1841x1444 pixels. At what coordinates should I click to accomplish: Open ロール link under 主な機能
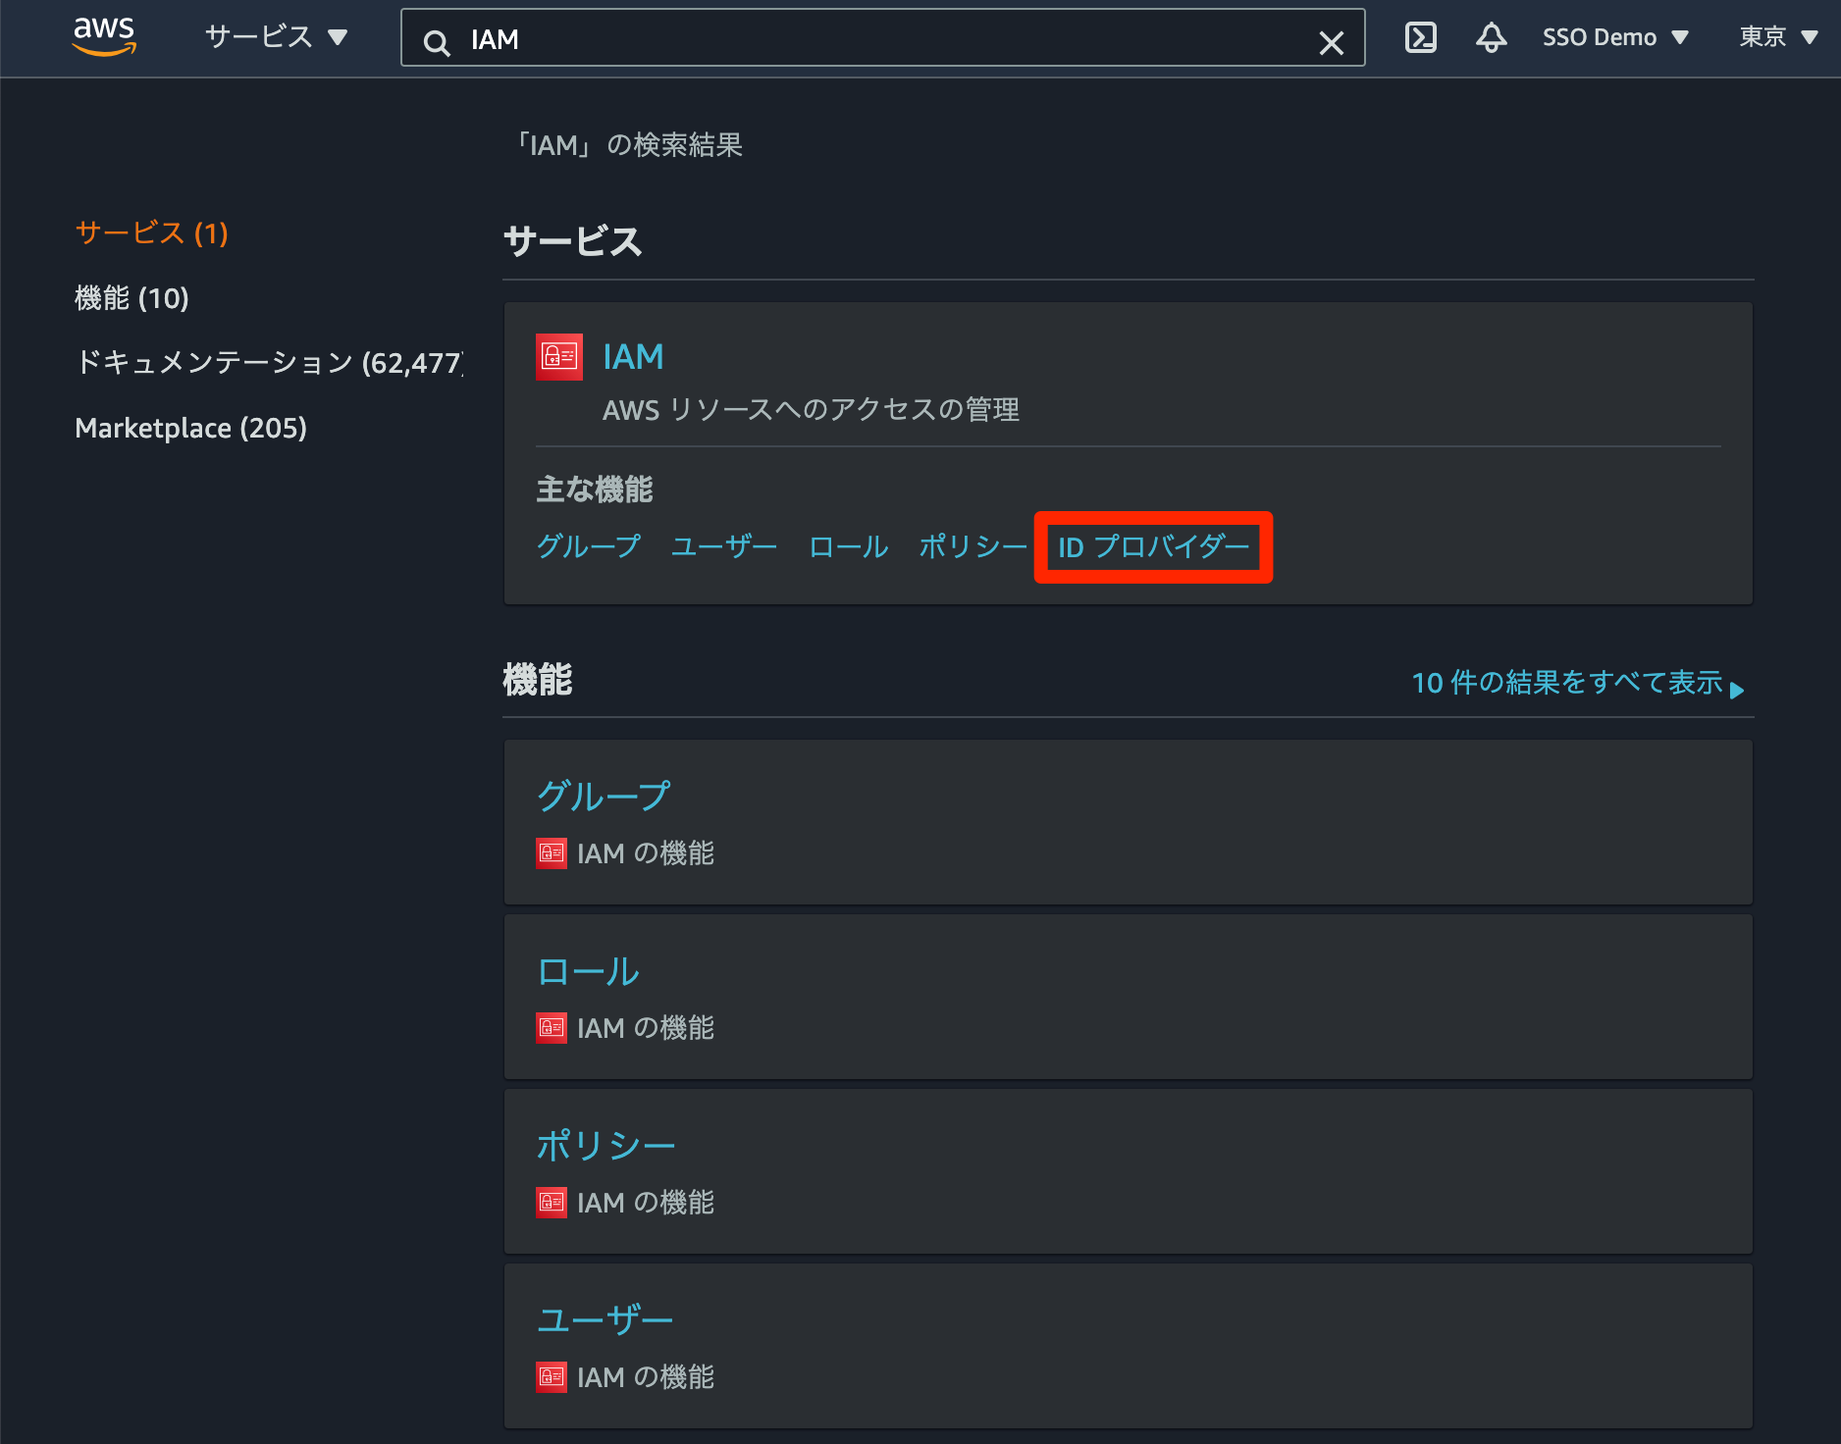[849, 546]
